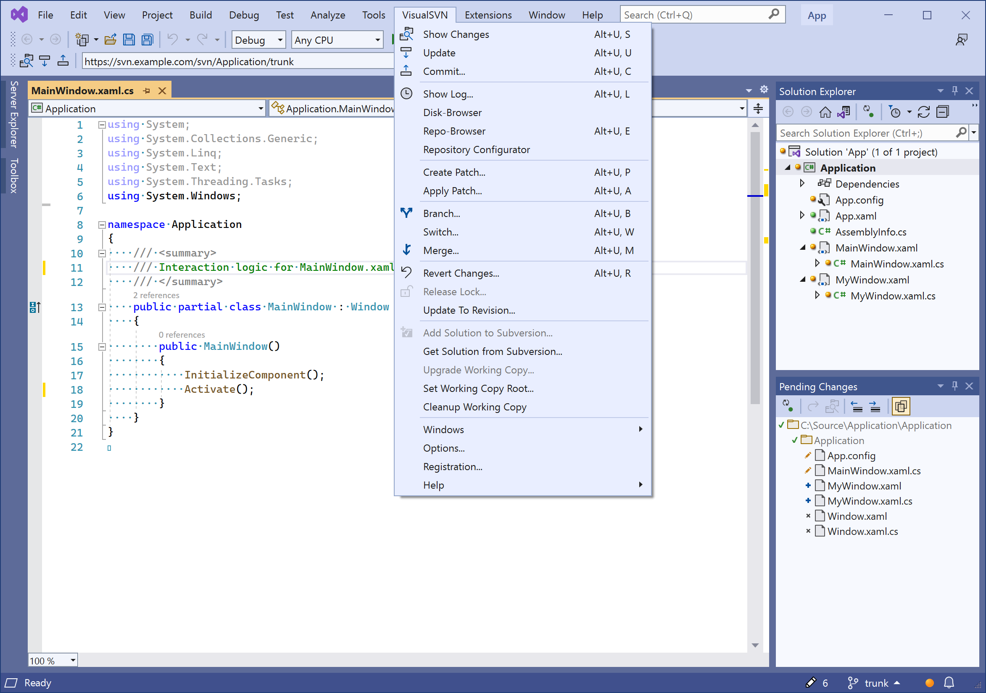Click Cleanup Working Copy command
This screenshot has height=693, width=986.
[x=474, y=407]
